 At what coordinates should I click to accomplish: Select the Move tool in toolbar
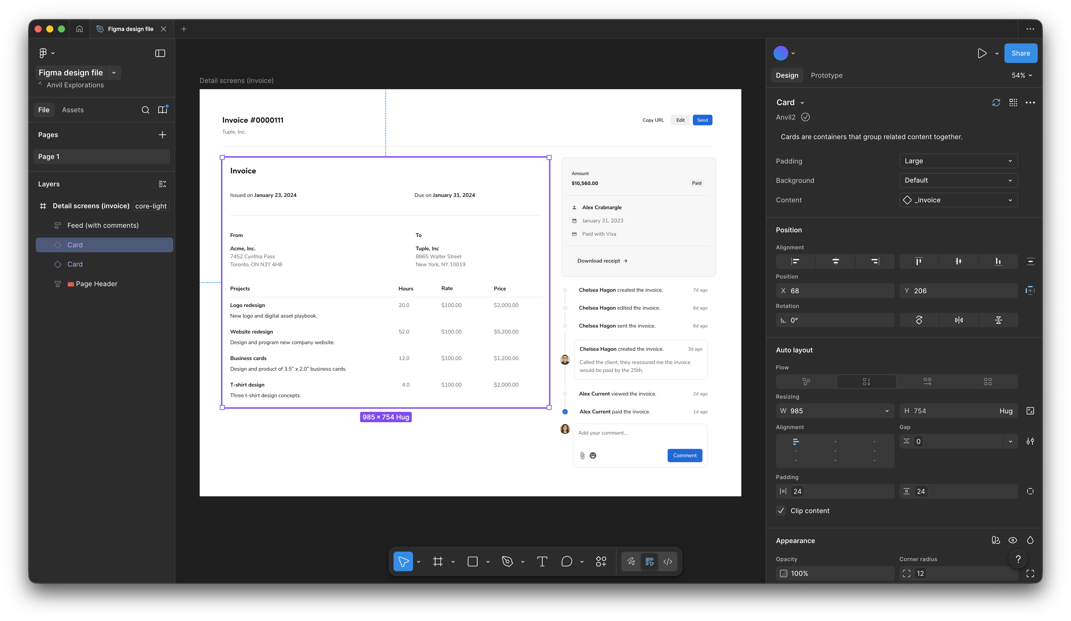[403, 562]
